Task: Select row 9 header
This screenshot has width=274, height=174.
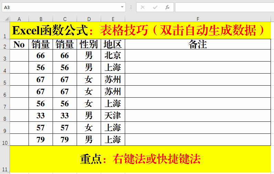Action: click(5, 128)
